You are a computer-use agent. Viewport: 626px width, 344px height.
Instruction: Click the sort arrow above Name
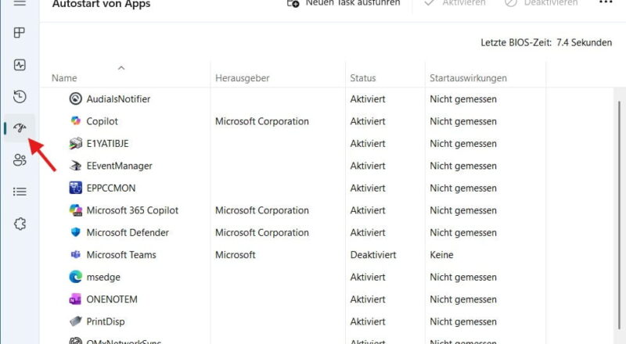pos(121,68)
